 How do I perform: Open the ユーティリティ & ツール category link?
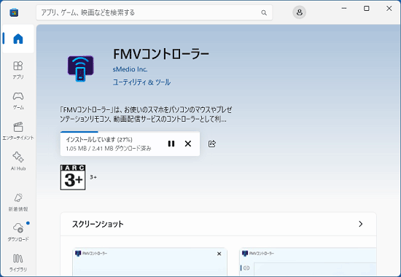point(141,82)
